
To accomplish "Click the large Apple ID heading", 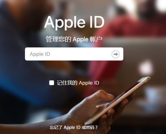I will click(x=74, y=22).
